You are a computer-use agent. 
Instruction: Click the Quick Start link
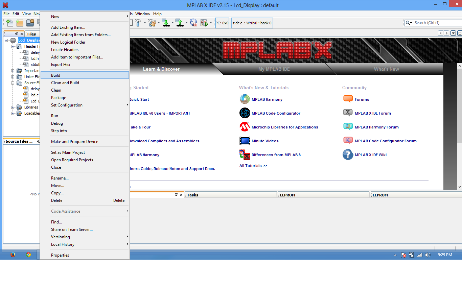click(x=139, y=99)
